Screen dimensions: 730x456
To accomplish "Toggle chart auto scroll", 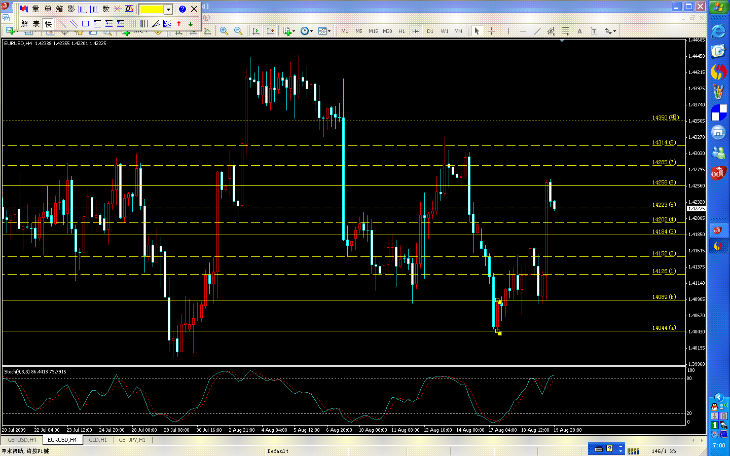I will coord(256,31).
